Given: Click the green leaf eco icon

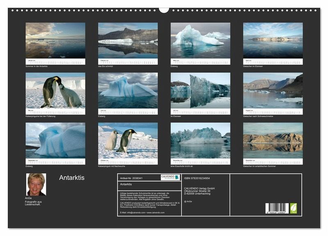Looking at the screenshot, I should click(294, 208).
